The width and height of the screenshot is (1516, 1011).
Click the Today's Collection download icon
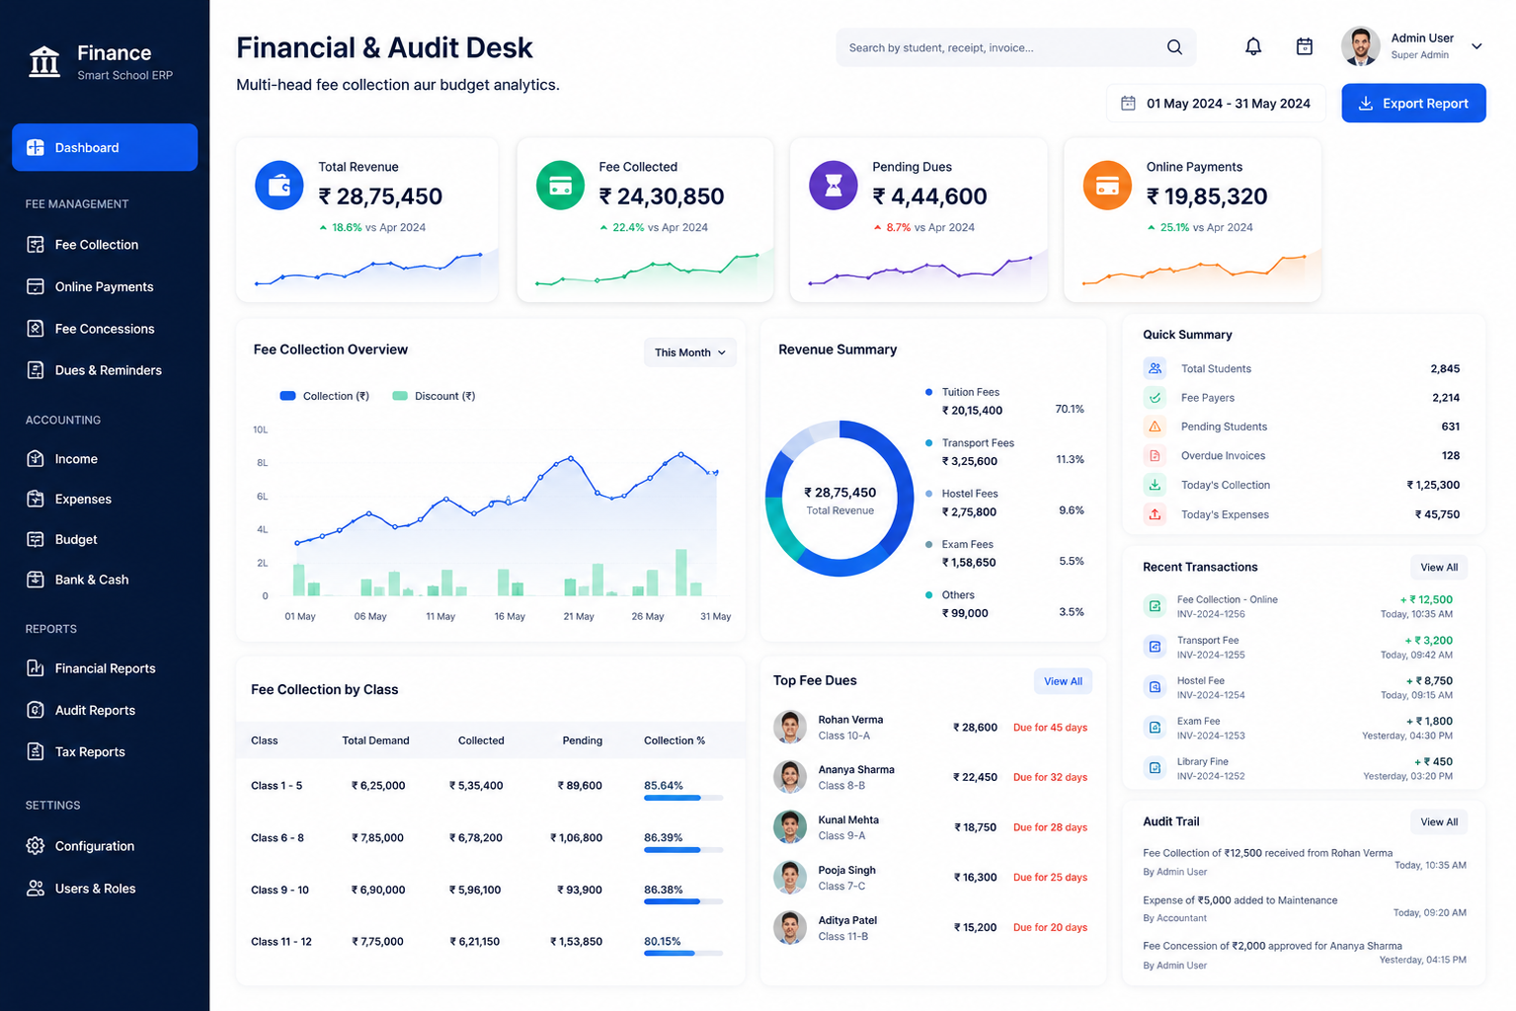1155,485
